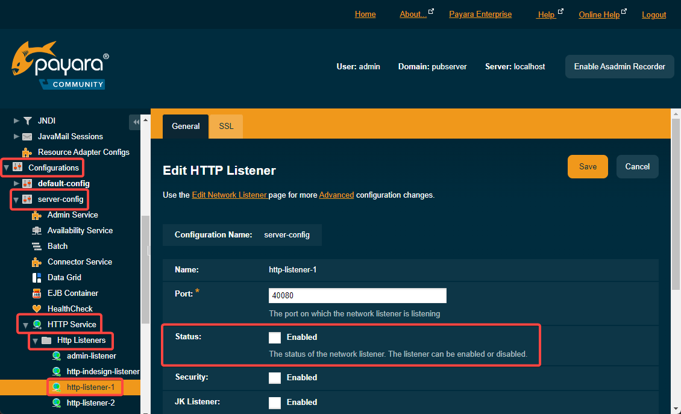
Task: Click the JNDI filter icon in tree
Action: (x=27, y=121)
